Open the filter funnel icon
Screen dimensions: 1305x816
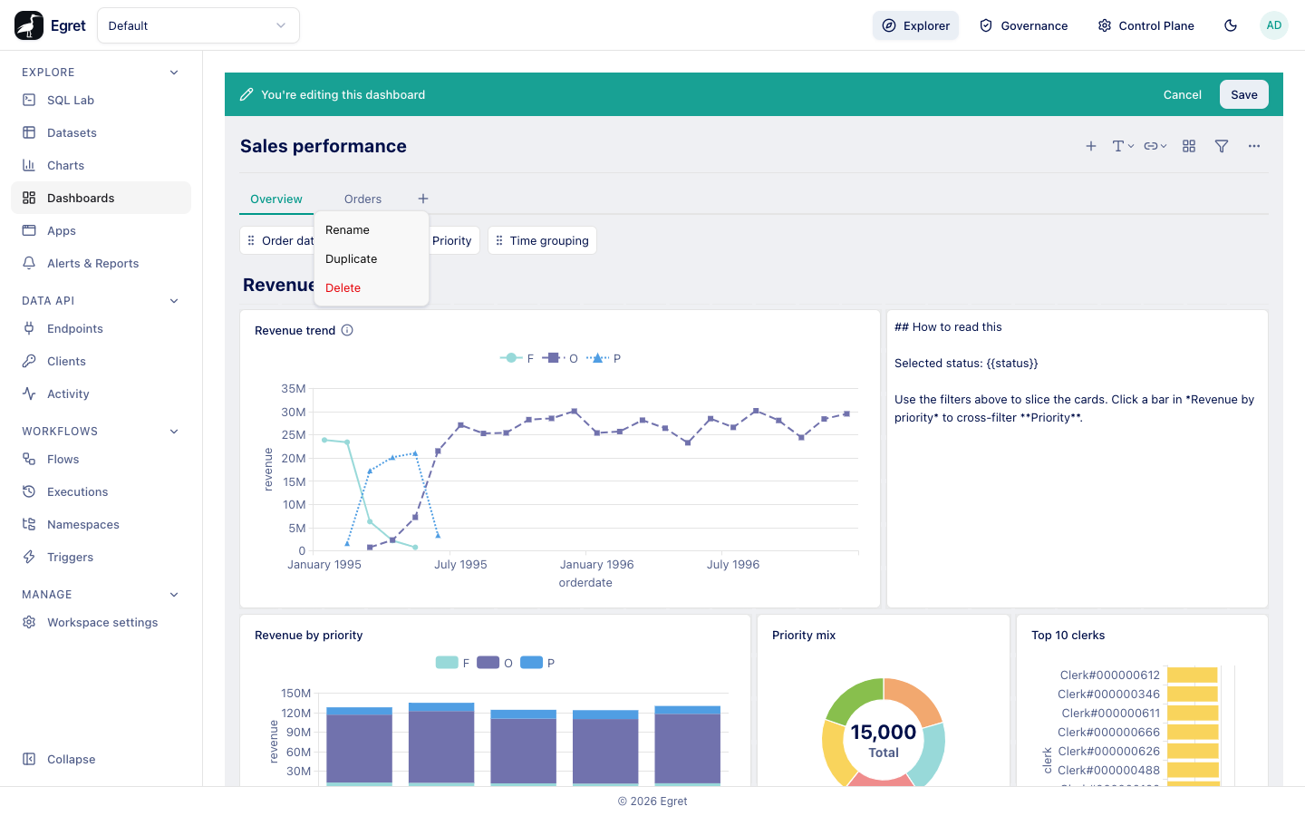tap(1222, 146)
